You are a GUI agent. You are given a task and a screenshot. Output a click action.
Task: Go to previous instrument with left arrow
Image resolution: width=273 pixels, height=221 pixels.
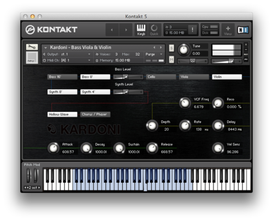click(112, 29)
